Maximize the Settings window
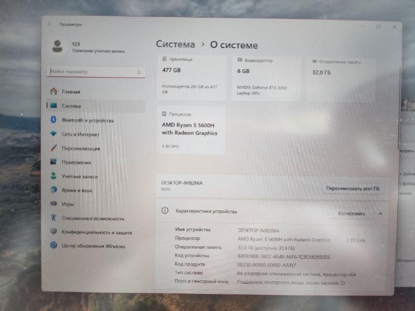Image resolution: width=415 pixels, height=311 pixels. [x=379, y=26]
